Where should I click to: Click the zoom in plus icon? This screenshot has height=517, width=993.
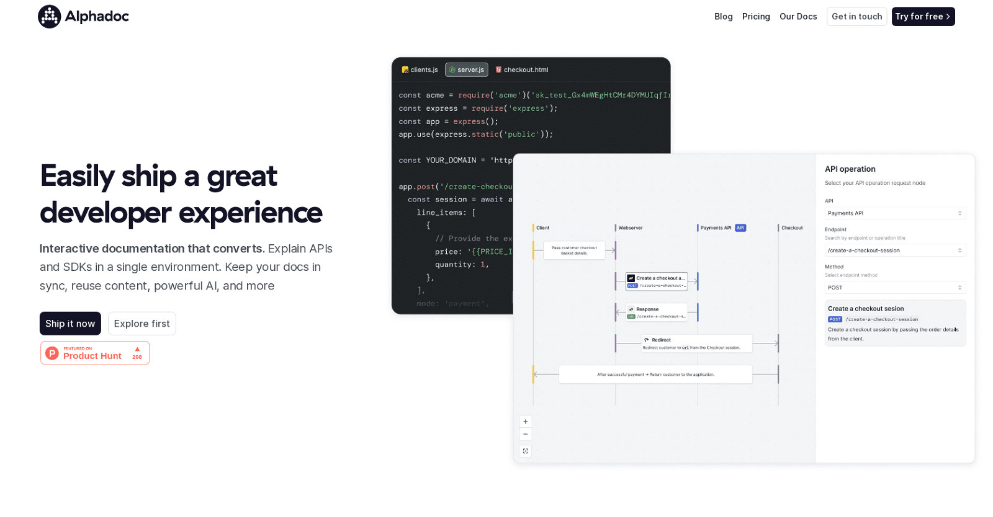[525, 422]
